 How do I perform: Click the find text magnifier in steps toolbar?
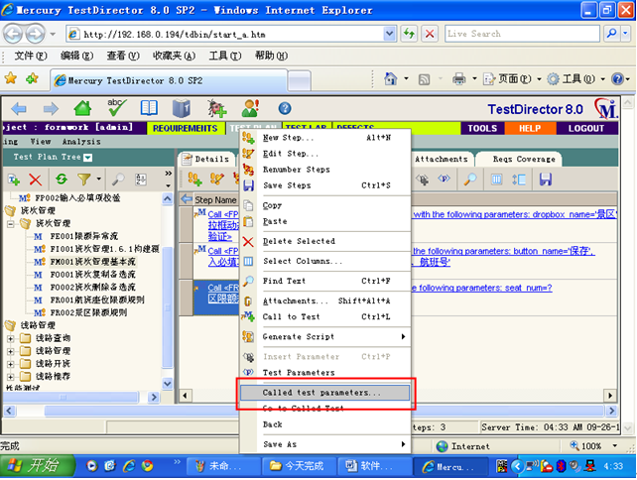(x=470, y=180)
